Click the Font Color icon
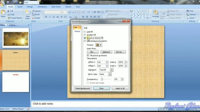The image size is (200, 112). (x=76, y=17)
